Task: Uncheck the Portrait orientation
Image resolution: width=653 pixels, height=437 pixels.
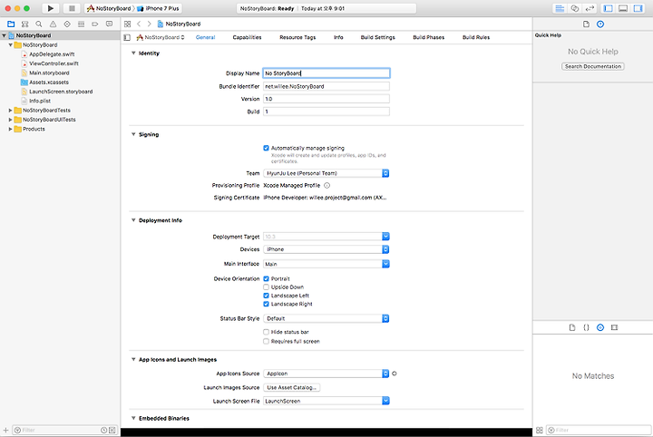Action: click(266, 279)
